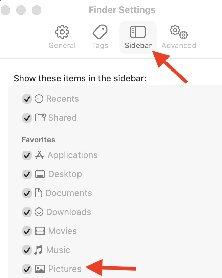Disable Pictures in the sidebar
This screenshot has height=278, width=222.
27,269
